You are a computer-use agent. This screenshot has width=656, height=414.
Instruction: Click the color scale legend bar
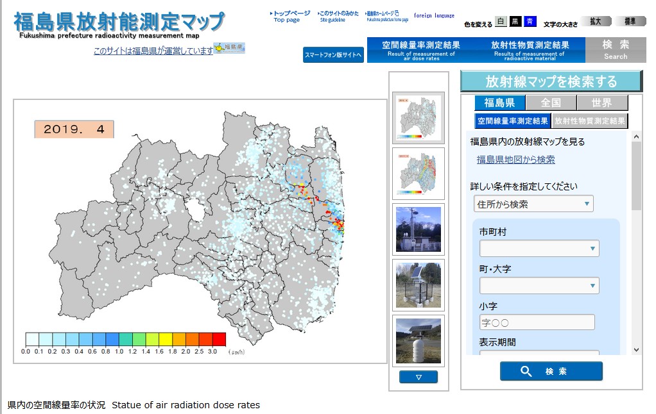(x=126, y=339)
